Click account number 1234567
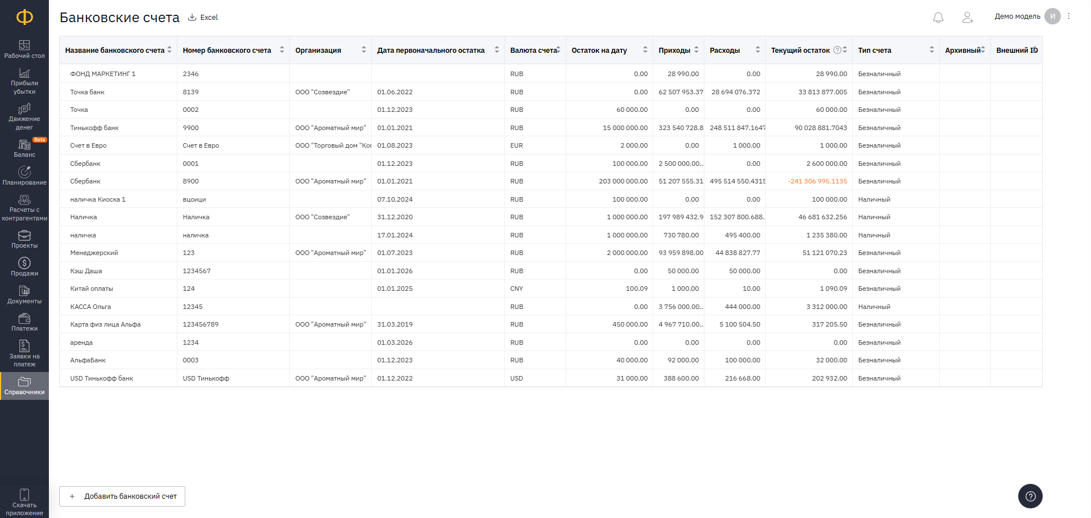Viewport: 1091px width, 518px height. click(197, 271)
